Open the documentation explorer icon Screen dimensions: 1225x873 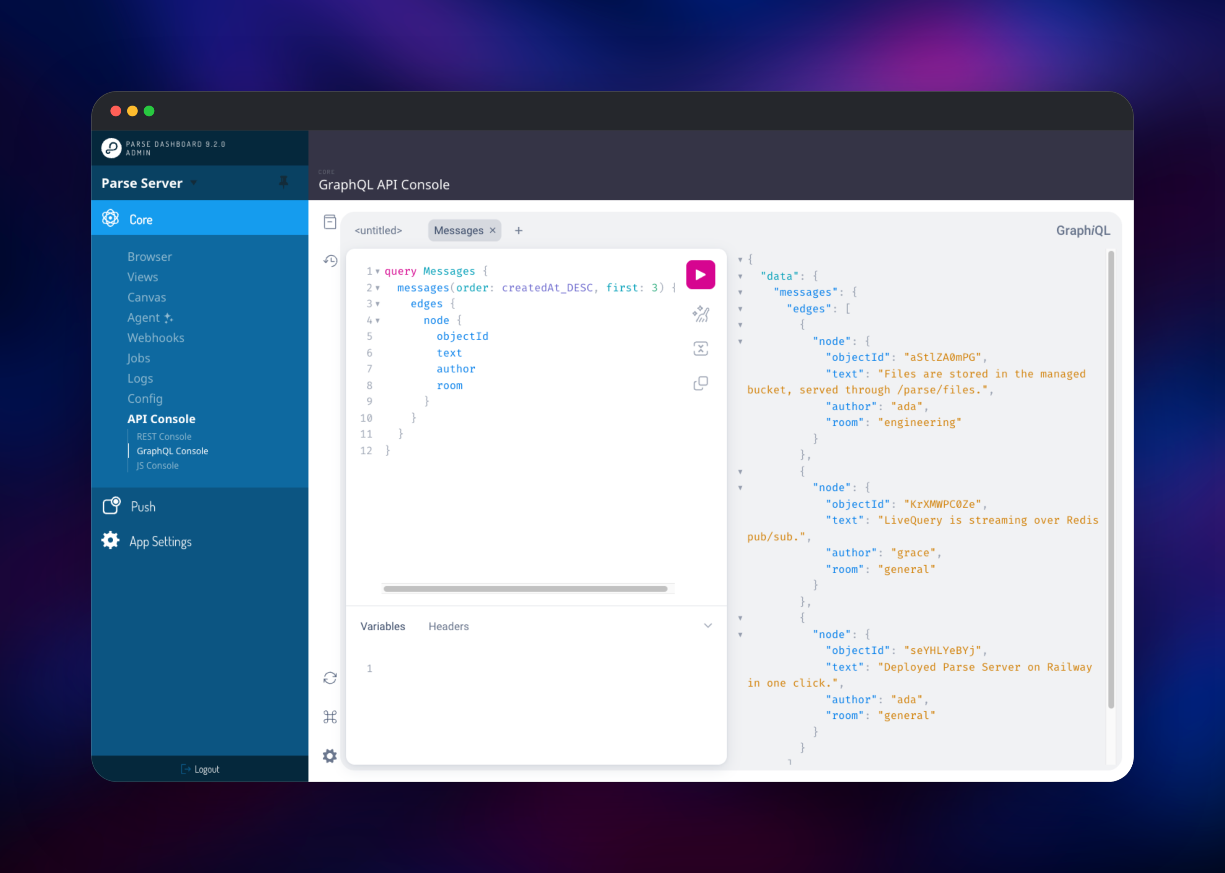coord(330,222)
